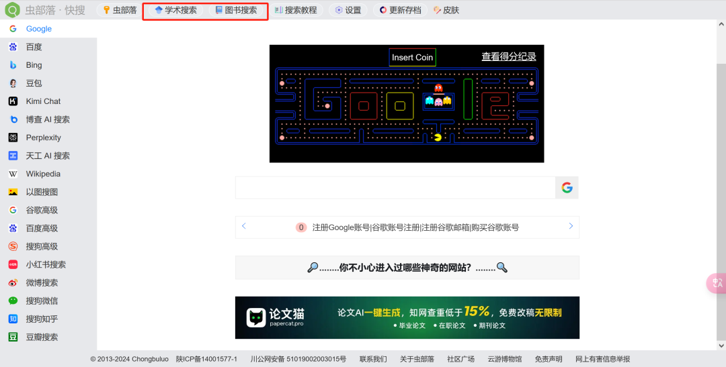Click the Google search button icon
Viewport: 726px width, 367px height.
click(x=567, y=188)
